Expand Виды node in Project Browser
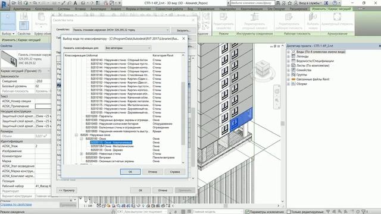Screen dimensions: 381x214 (x=288, y=52)
